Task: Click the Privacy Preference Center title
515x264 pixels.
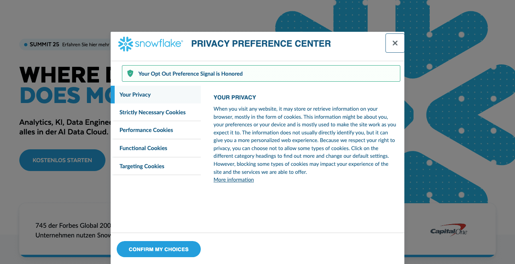Action: coord(261,44)
